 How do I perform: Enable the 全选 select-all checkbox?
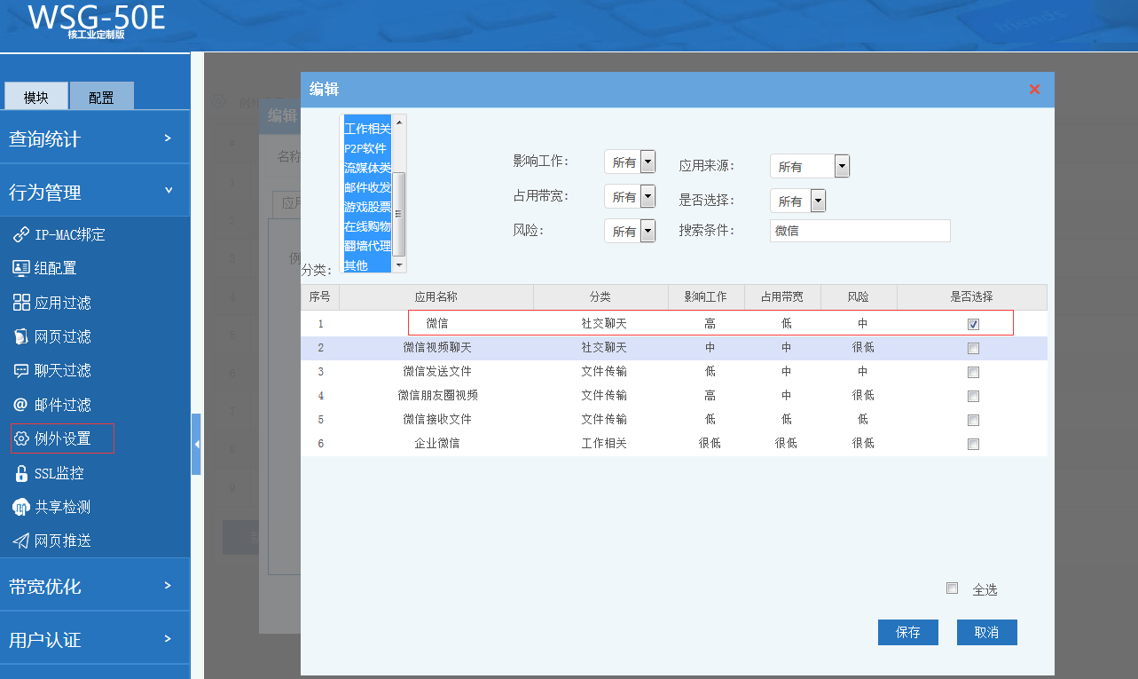point(952,588)
